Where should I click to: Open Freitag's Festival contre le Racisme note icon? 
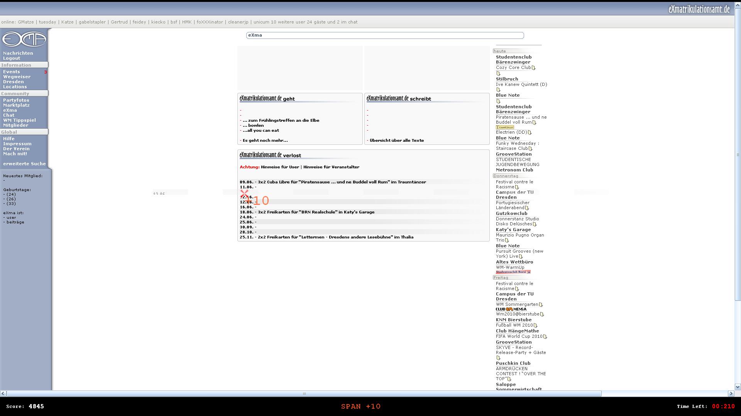517,289
